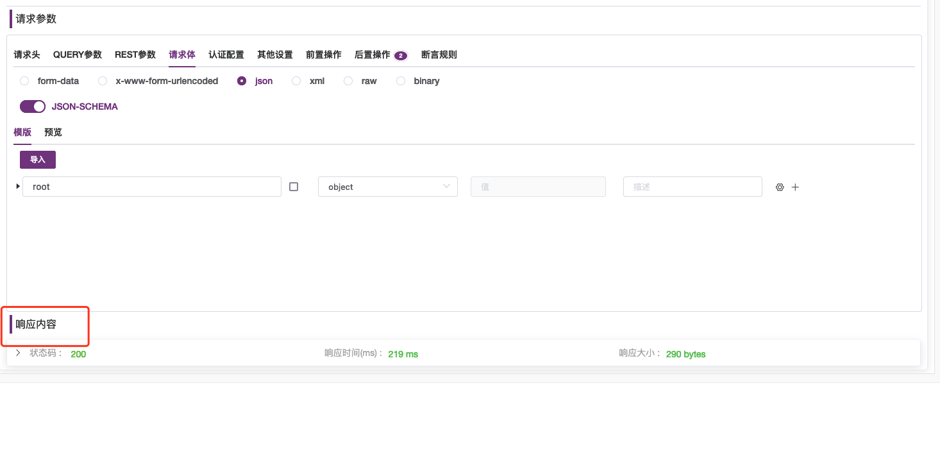This screenshot has width=940, height=476.
Task: Expand the root schema node
Action: tap(17, 186)
